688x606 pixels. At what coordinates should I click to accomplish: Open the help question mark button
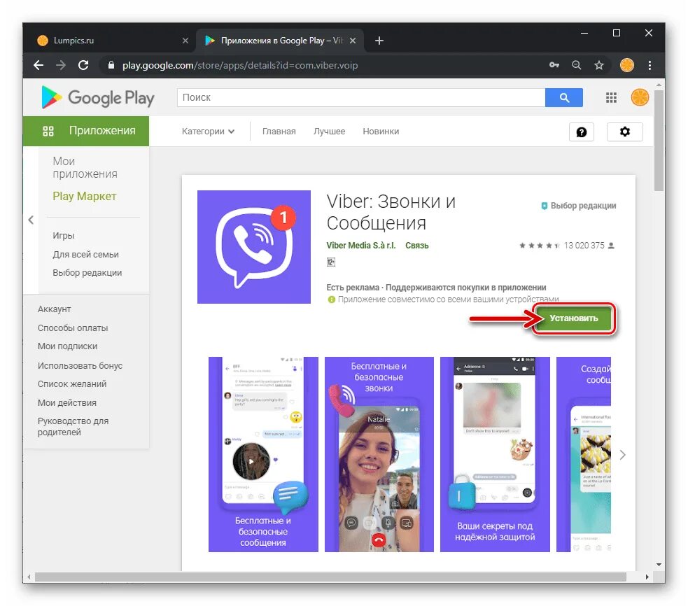(x=582, y=132)
